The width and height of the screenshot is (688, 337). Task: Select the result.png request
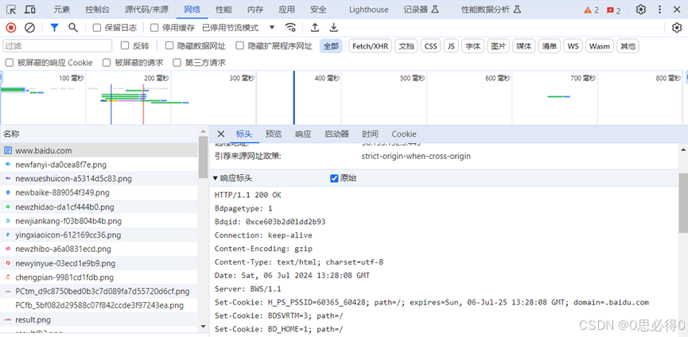pyautogui.click(x=99, y=320)
